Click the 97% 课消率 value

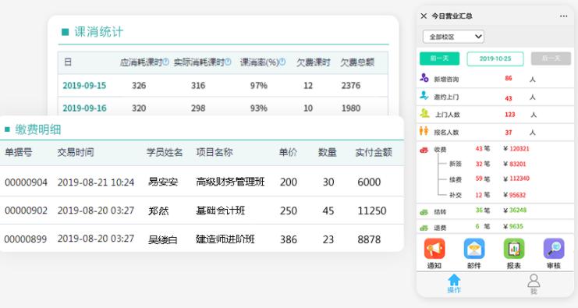click(x=258, y=86)
